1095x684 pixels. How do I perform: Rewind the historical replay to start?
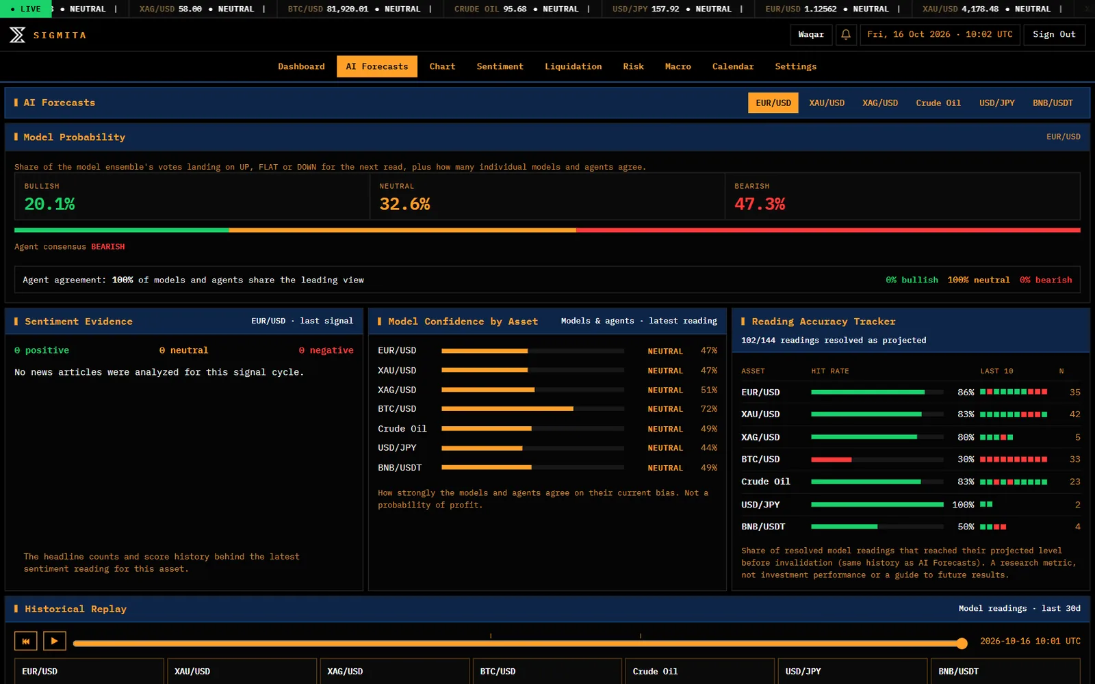tap(26, 641)
